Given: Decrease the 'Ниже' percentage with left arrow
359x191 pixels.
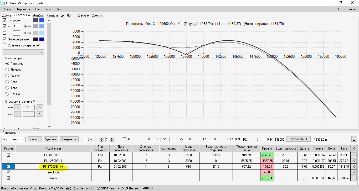Looking at the screenshot, I should click(x=17, y=114).
